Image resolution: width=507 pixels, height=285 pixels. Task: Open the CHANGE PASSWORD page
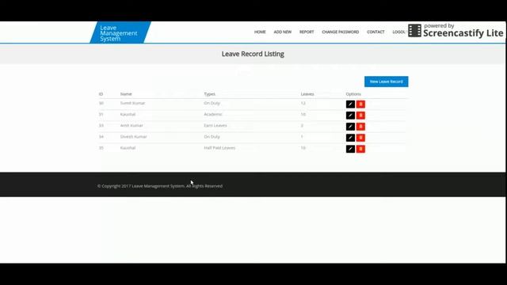pyautogui.click(x=340, y=32)
